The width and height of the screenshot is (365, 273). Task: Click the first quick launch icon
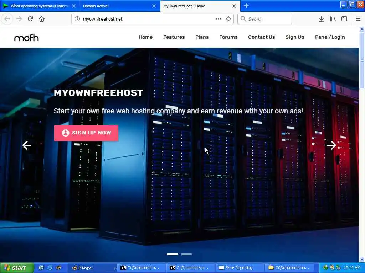[41, 268]
